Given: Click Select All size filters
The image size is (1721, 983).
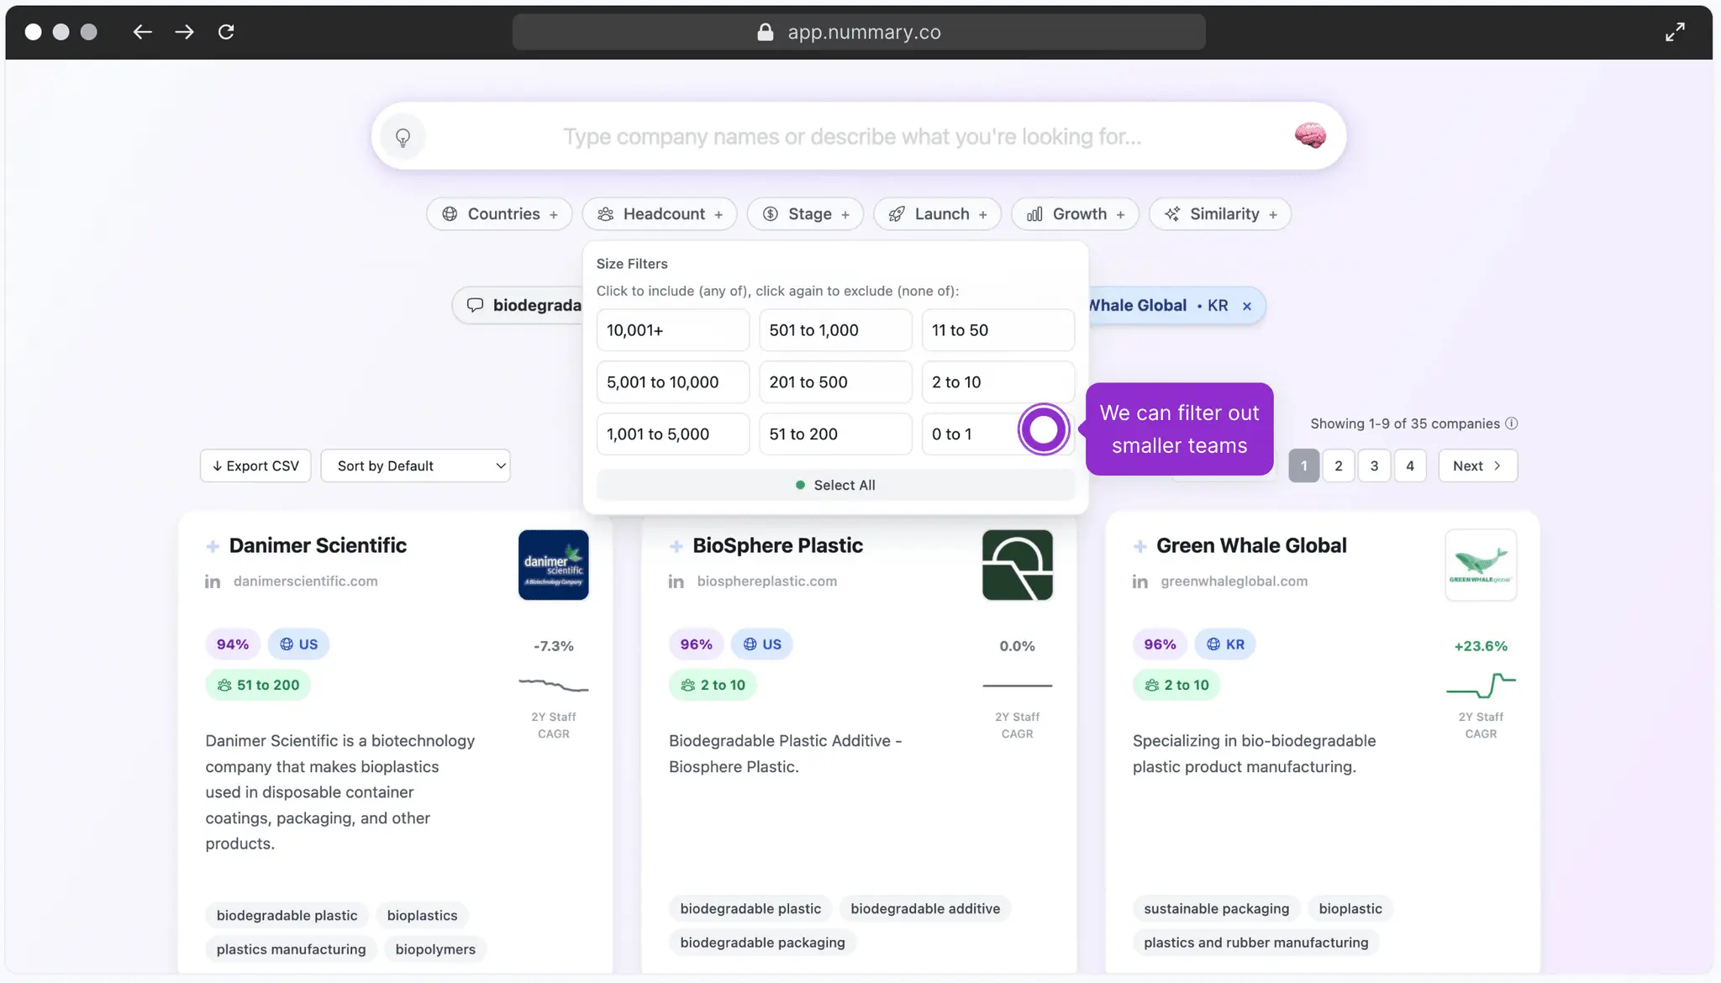Looking at the screenshot, I should coord(835,486).
